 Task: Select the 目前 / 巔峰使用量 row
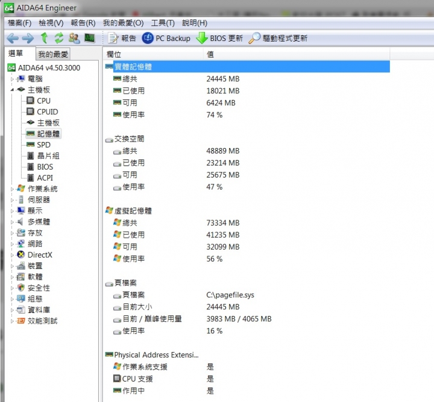tap(247, 319)
